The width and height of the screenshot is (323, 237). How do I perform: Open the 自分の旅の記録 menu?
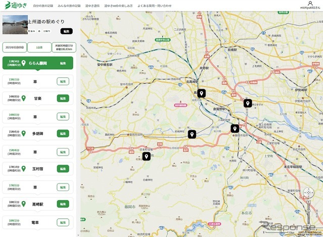pyautogui.click(x=43, y=6)
